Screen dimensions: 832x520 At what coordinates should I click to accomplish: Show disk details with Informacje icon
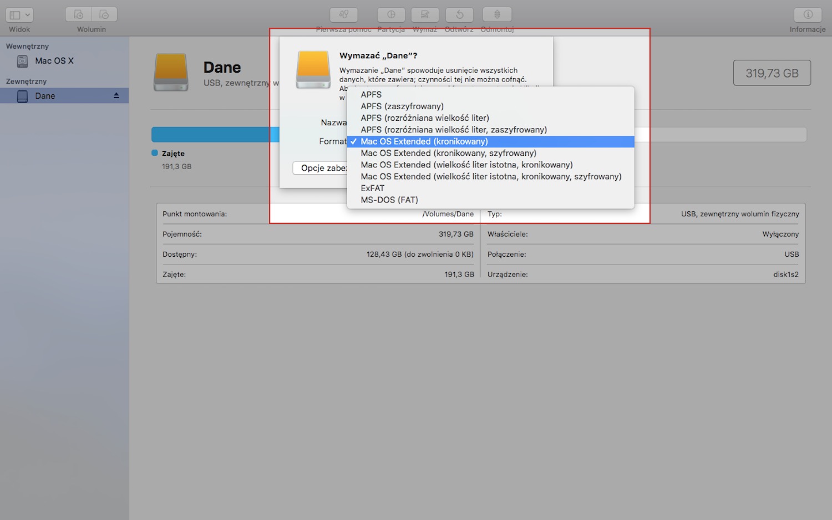tap(808, 15)
